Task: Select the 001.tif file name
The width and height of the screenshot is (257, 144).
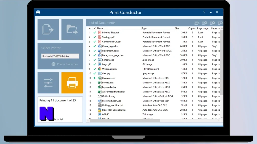Action: (x=105, y=114)
